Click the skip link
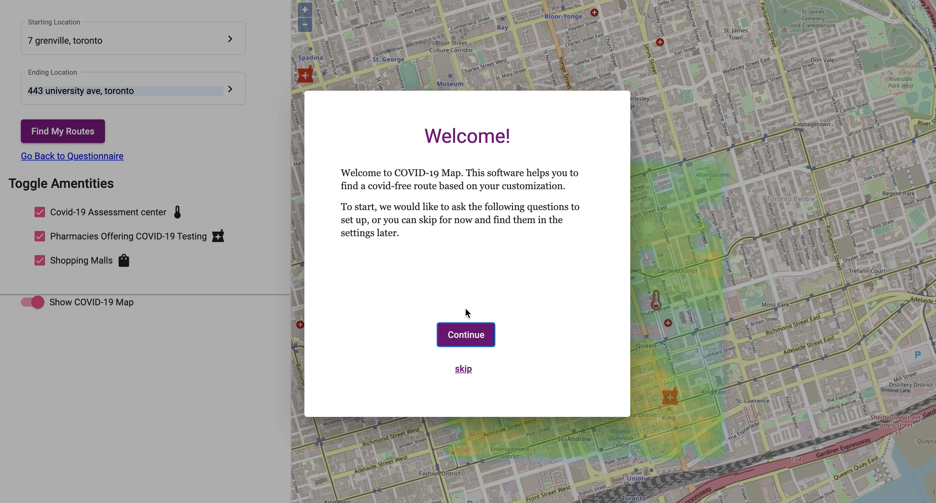The width and height of the screenshot is (936, 503). click(x=463, y=369)
